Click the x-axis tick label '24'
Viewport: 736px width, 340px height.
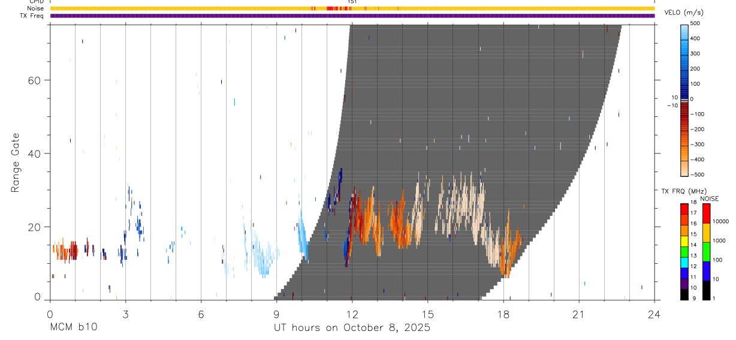(x=654, y=314)
